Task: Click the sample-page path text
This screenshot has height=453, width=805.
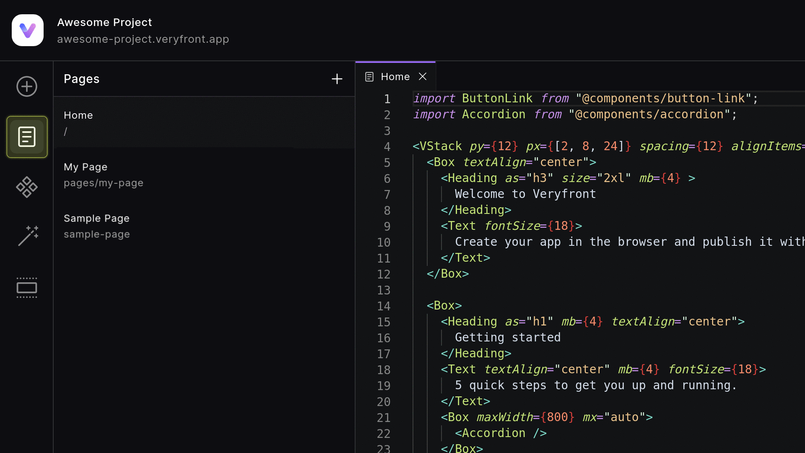Action: (97, 234)
